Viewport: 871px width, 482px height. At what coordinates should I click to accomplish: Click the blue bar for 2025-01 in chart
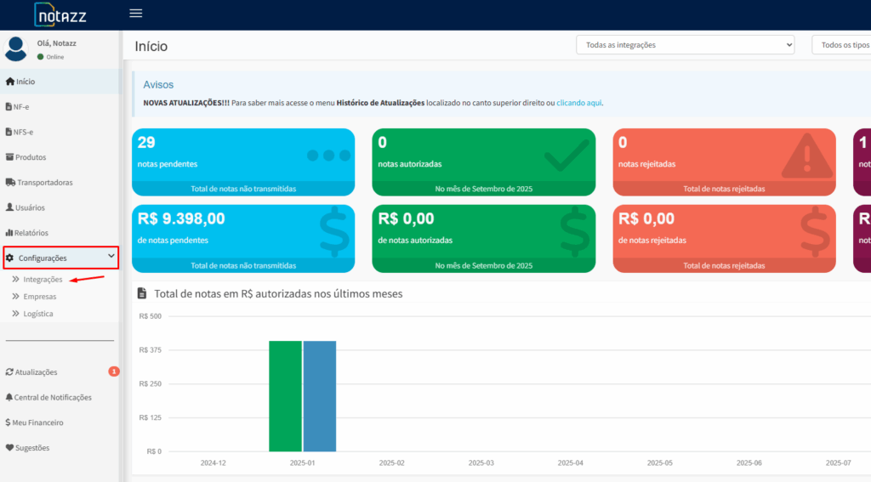(320, 396)
